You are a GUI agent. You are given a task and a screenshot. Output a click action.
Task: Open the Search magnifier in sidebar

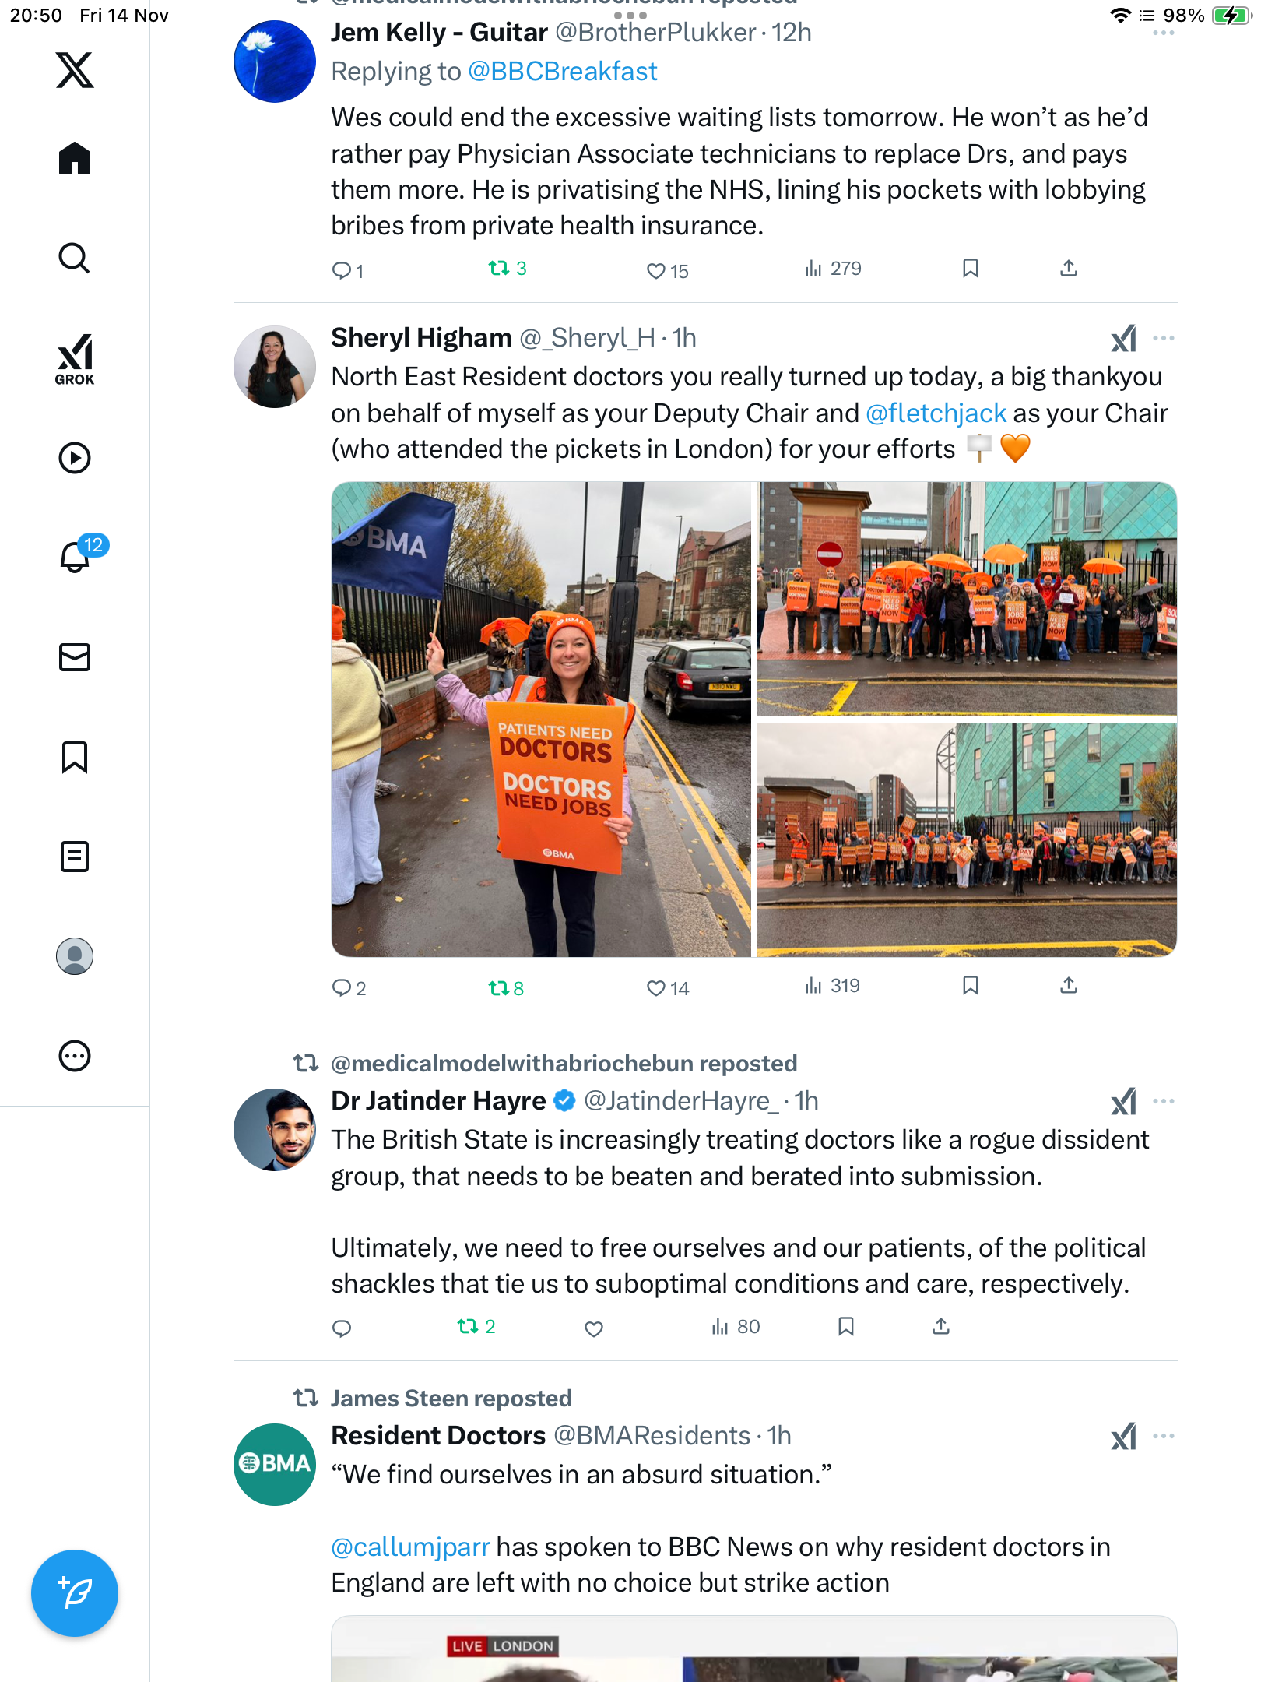75,258
